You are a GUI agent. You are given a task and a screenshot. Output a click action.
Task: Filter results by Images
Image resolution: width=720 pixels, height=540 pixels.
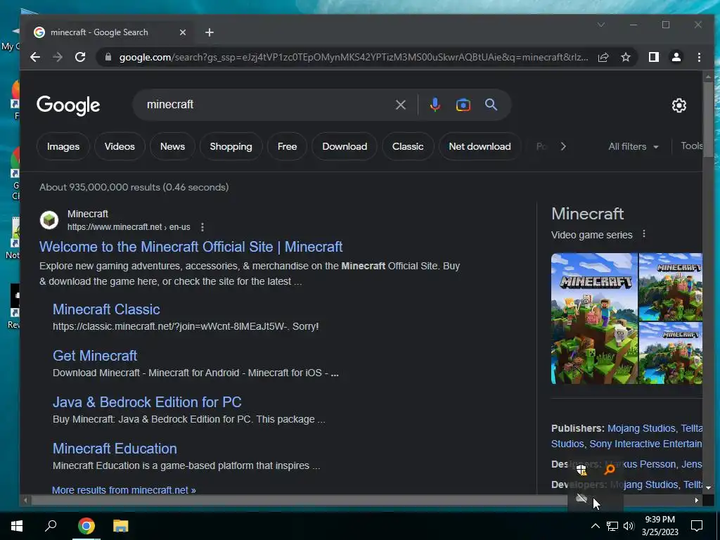63,146
